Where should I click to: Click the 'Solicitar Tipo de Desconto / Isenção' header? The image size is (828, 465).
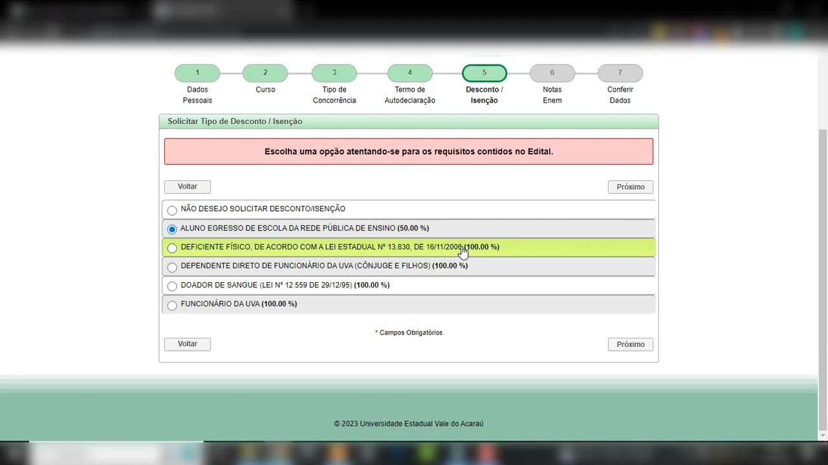[x=409, y=121]
